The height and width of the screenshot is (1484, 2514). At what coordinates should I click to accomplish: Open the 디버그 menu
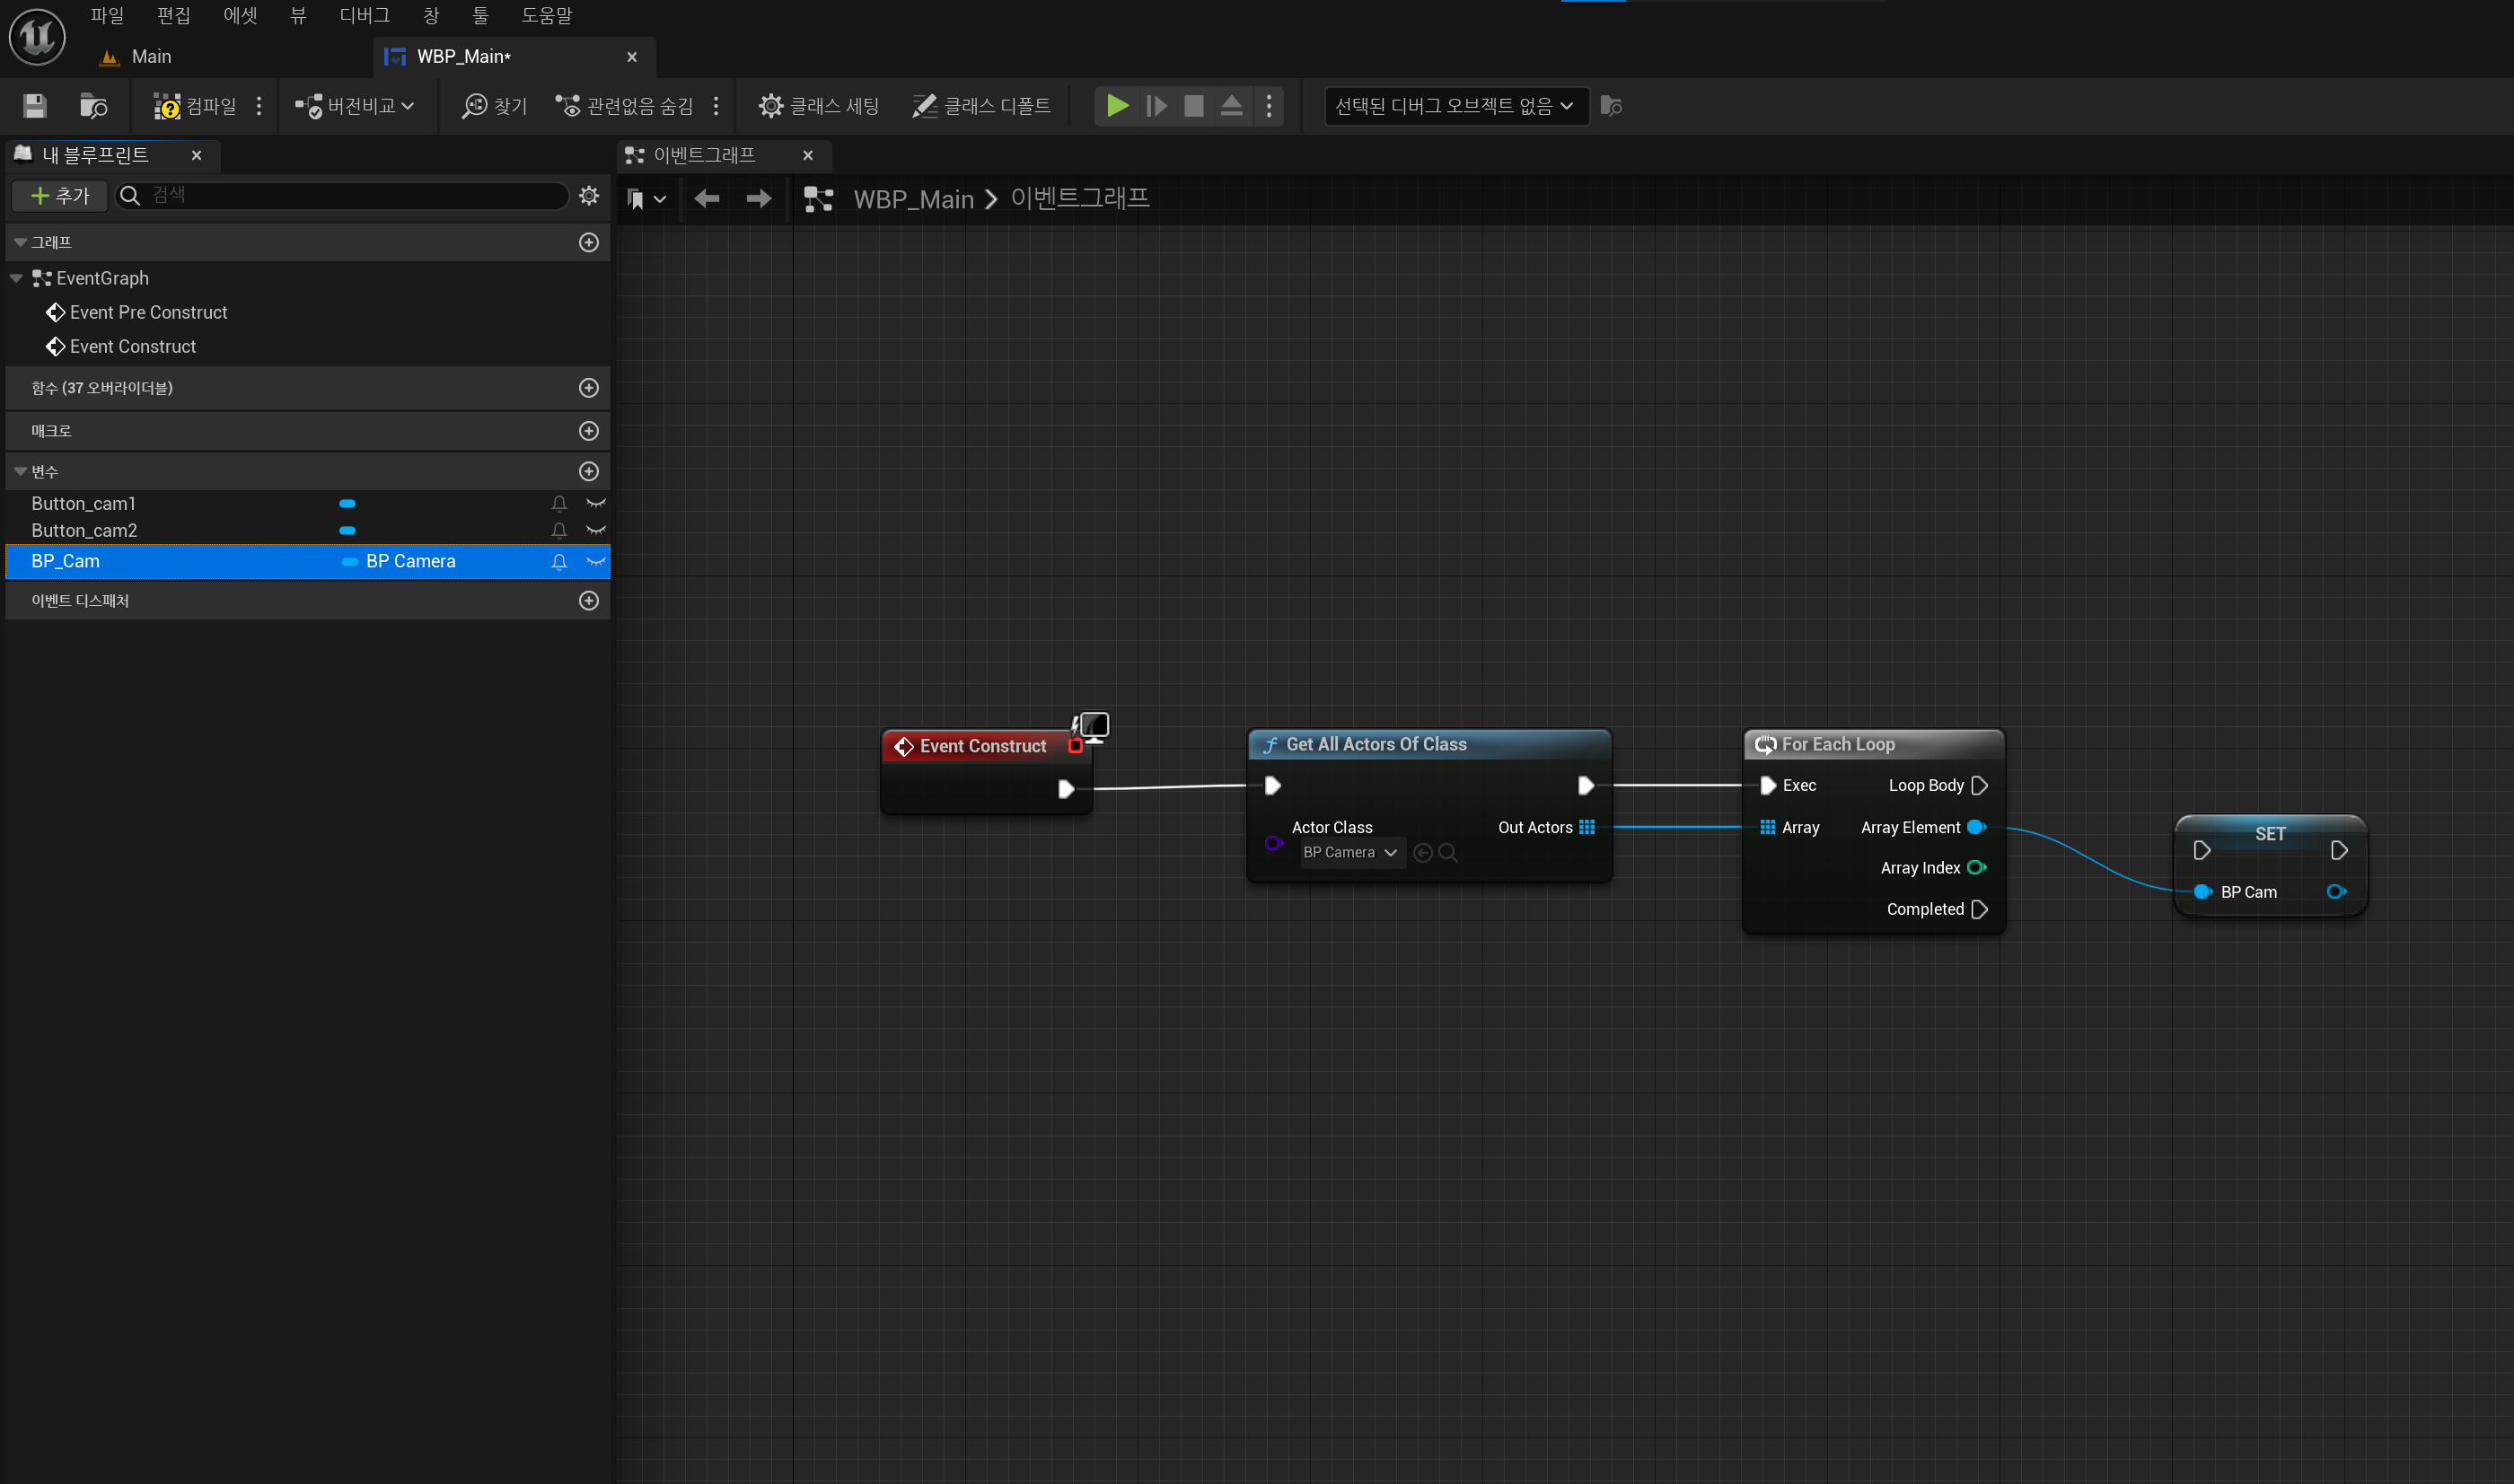364,15
